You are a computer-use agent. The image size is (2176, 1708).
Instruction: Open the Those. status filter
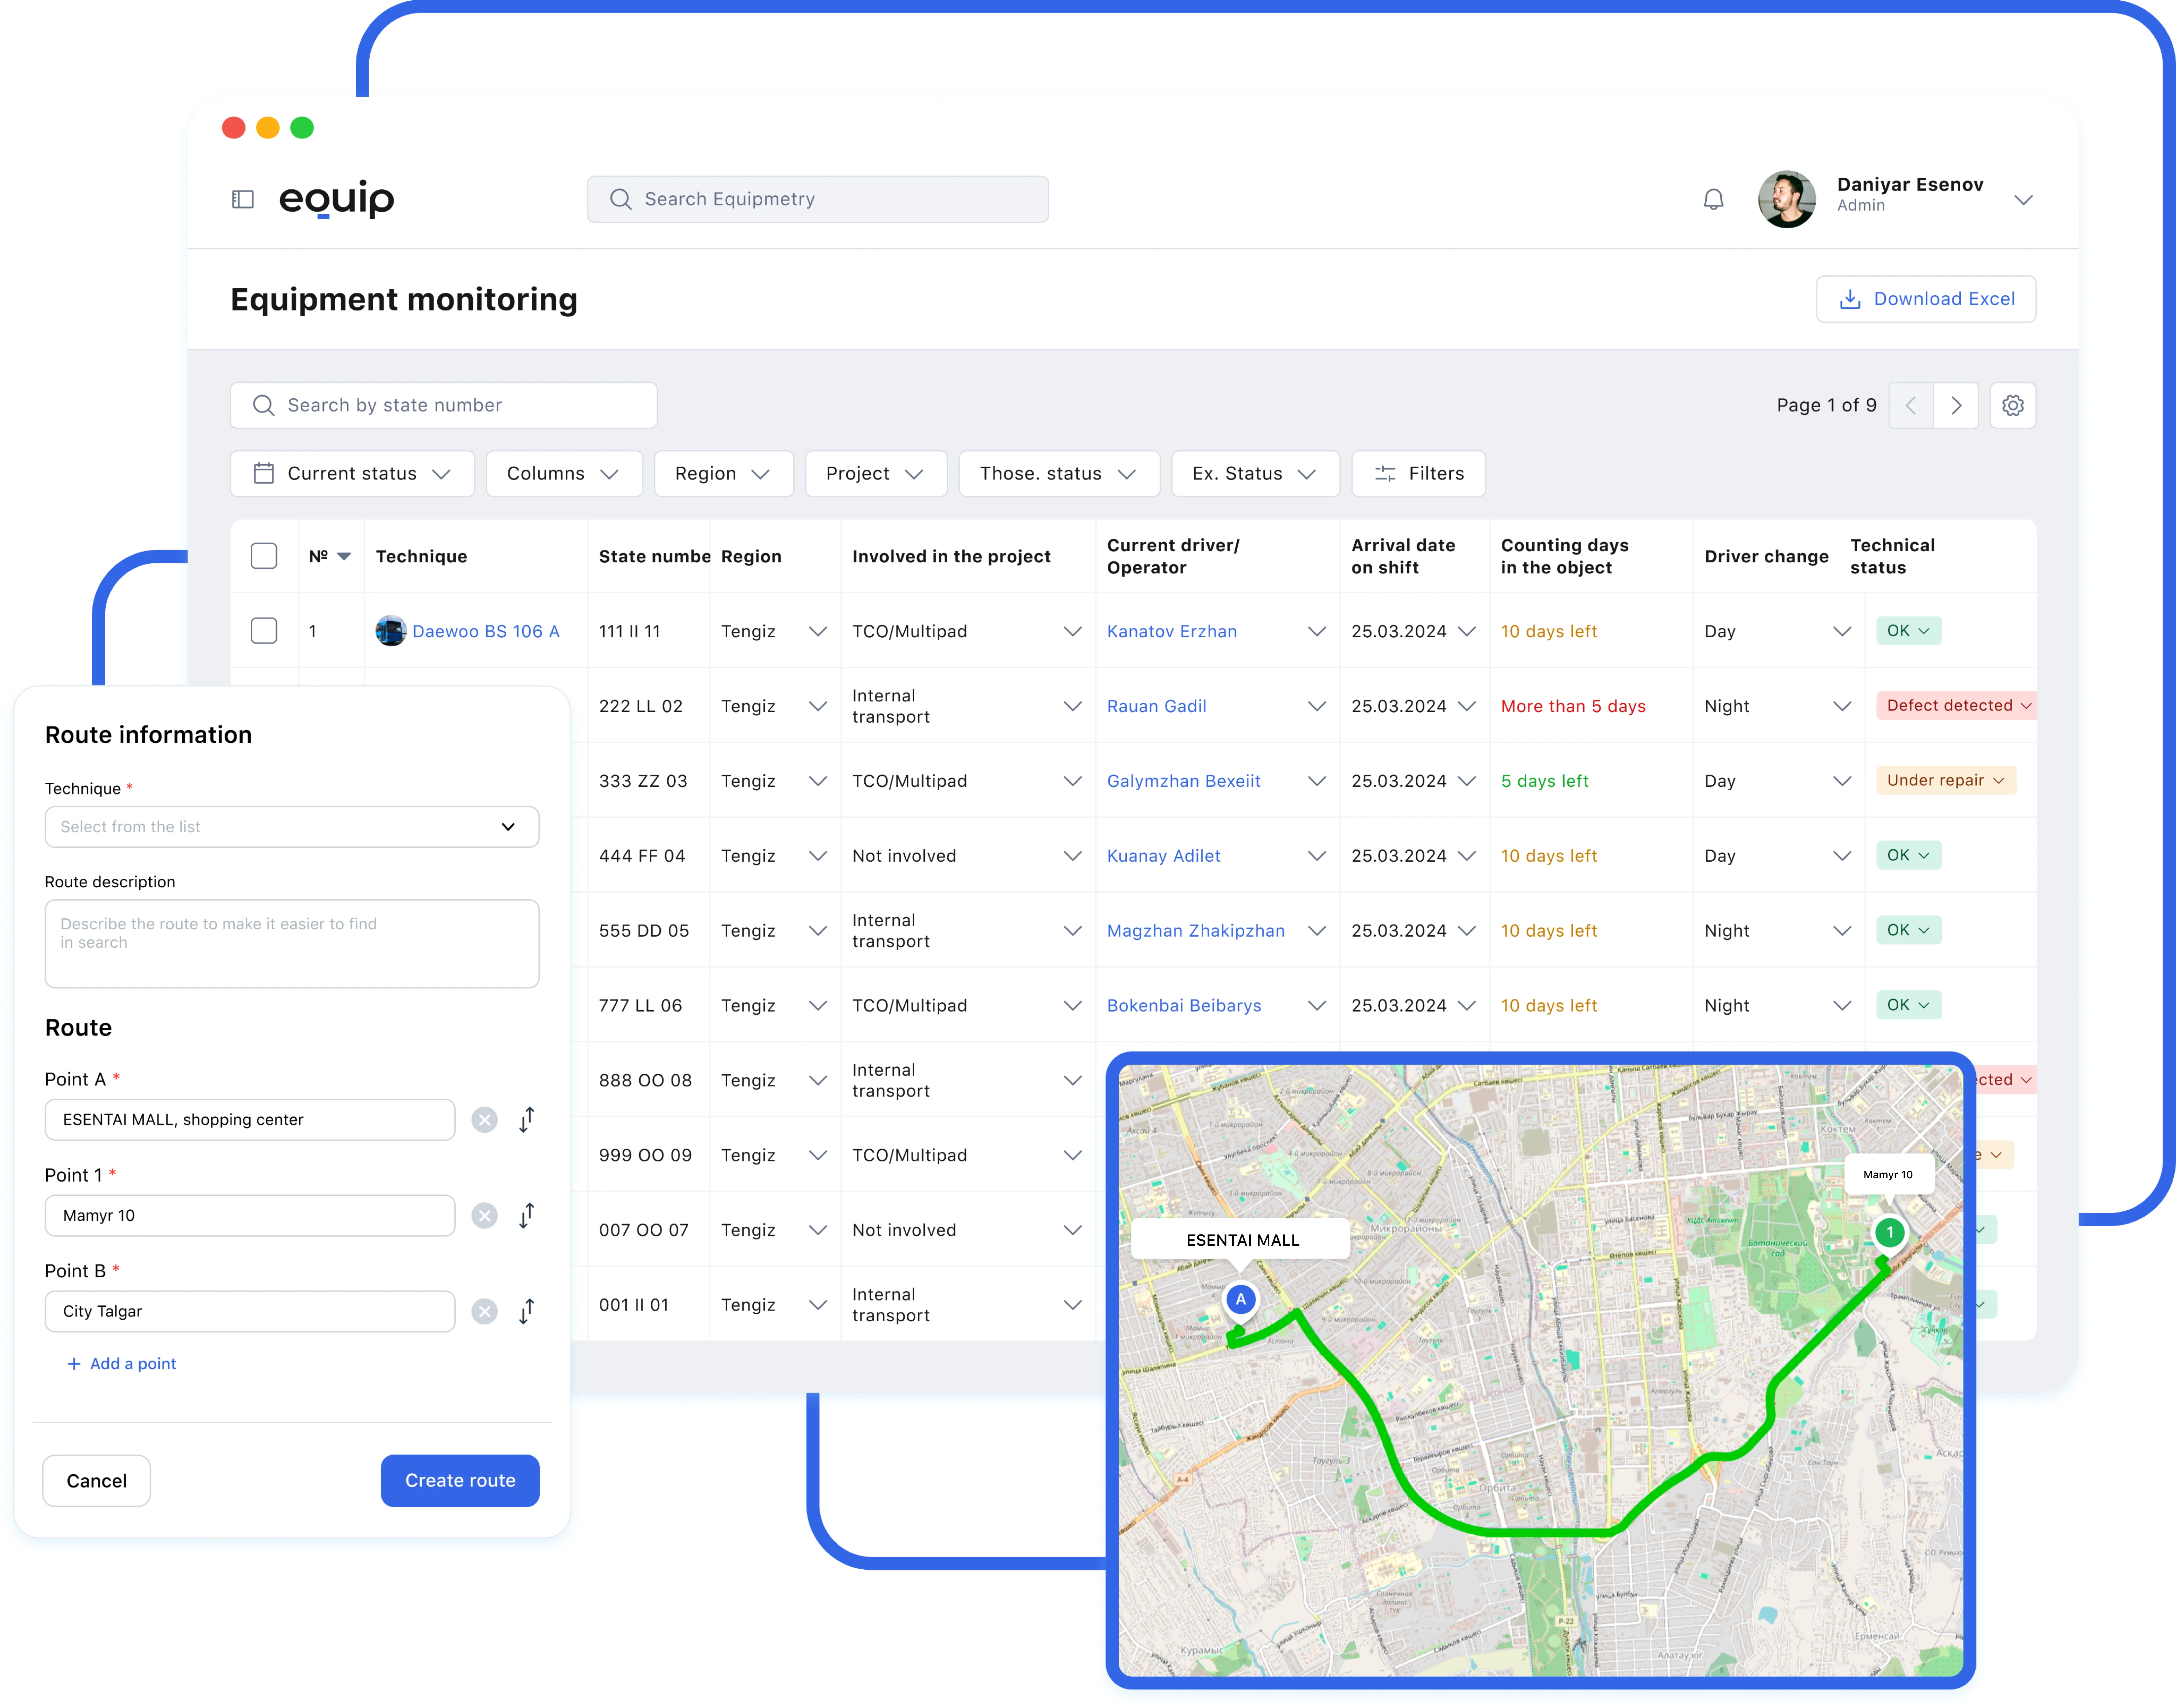pyautogui.click(x=1059, y=474)
